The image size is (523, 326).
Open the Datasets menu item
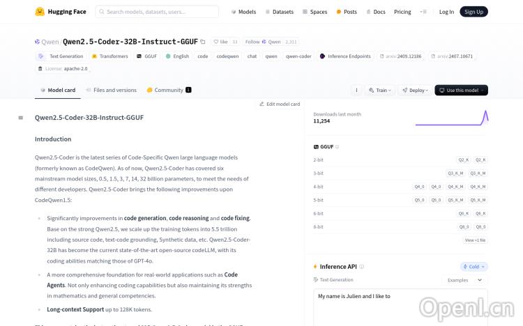click(x=279, y=12)
